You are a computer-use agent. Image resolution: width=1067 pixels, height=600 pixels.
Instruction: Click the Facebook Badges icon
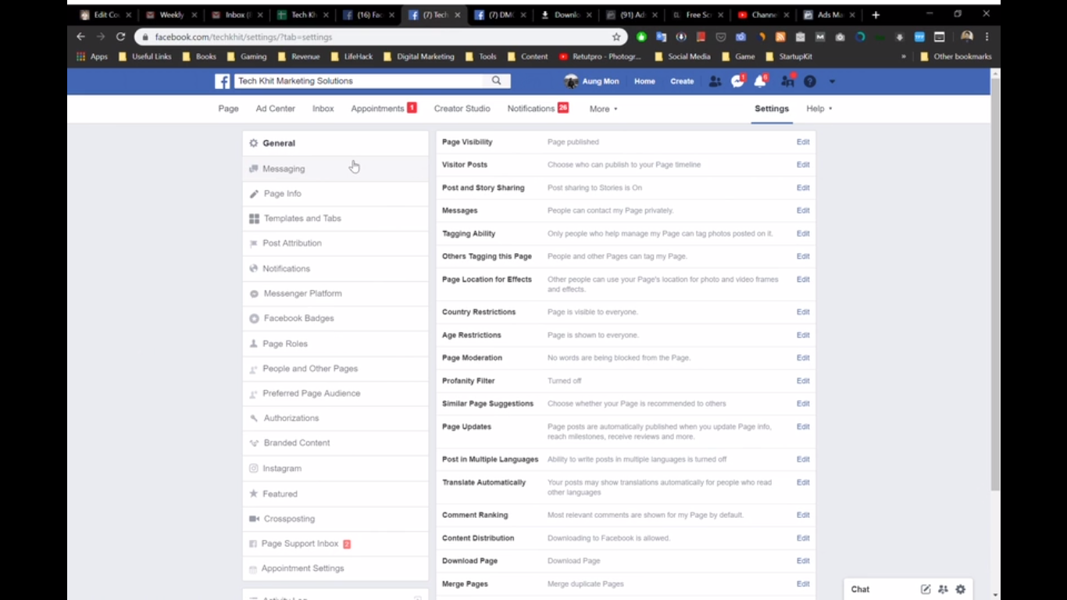[x=254, y=319]
